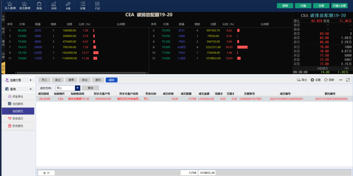This screenshot has width=353, height=176.
Task: Refresh the list with 刷新
Action: (x=329, y=80)
